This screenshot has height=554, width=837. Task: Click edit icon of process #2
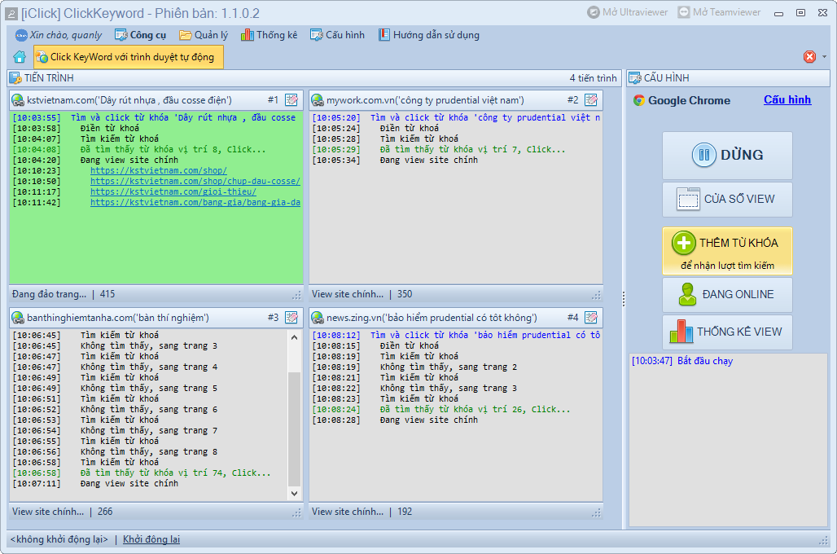tap(591, 100)
